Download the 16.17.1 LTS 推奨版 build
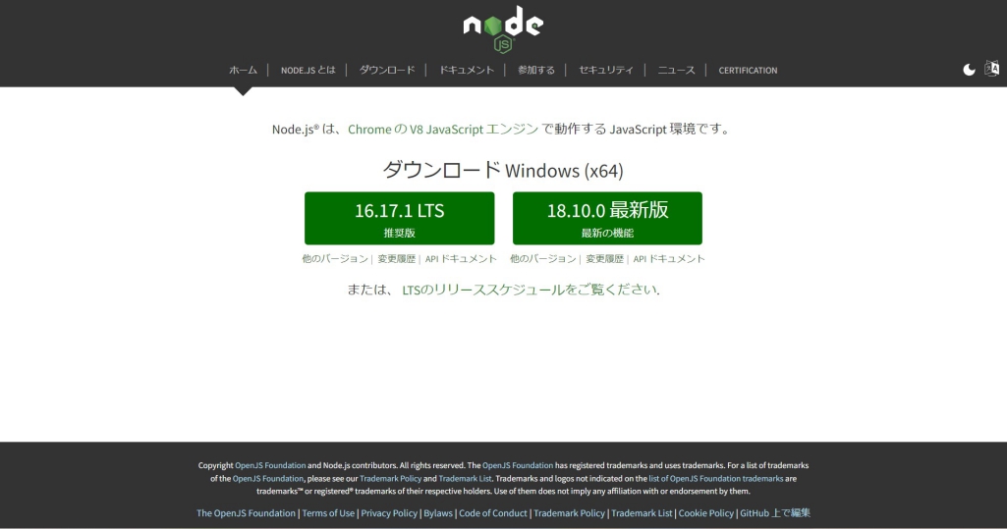This screenshot has height=529, width=1007. point(400,218)
